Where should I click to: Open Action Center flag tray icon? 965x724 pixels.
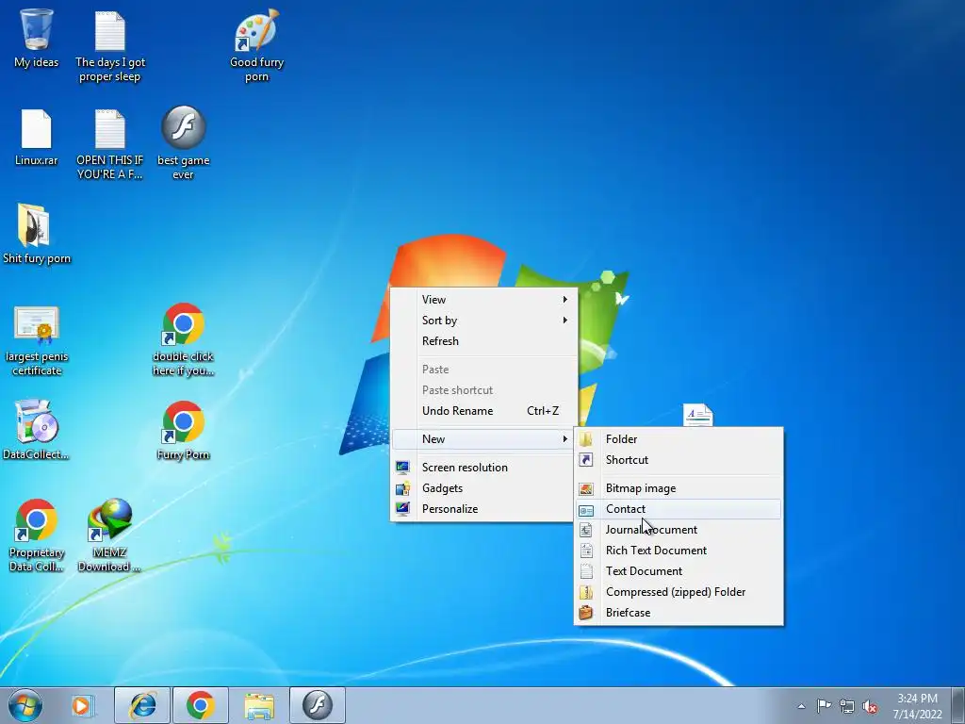(824, 706)
